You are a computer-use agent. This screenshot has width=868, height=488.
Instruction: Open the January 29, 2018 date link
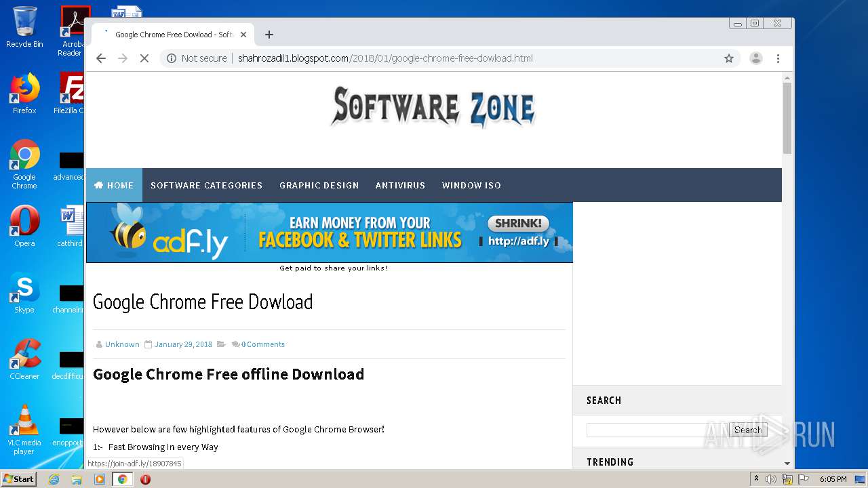pyautogui.click(x=183, y=344)
